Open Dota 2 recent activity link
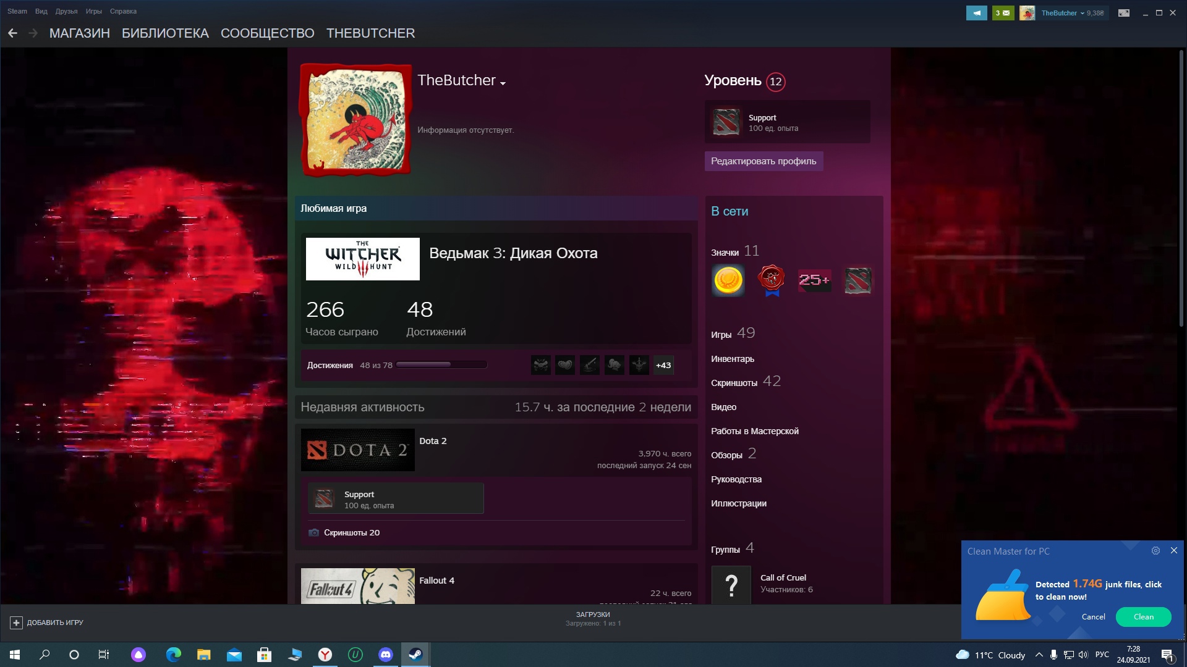1187x667 pixels. (x=433, y=441)
